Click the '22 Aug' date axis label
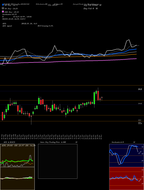Image resolution: width=144 pixels, height=190 pixels. click(2, 136)
